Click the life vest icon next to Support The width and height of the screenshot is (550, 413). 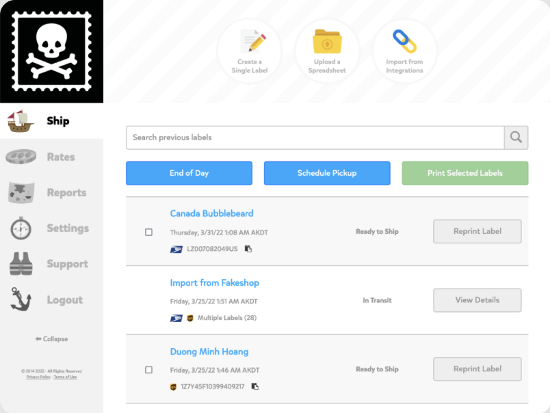point(21,264)
